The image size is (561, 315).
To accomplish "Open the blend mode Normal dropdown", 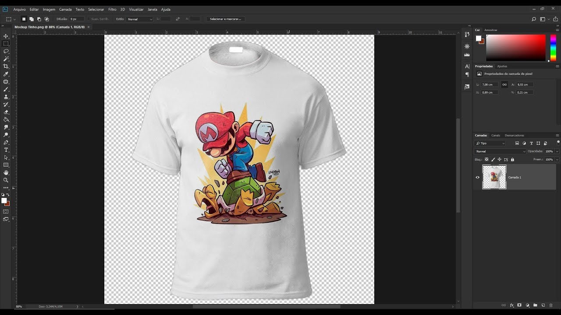I will pyautogui.click(x=500, y=151).
